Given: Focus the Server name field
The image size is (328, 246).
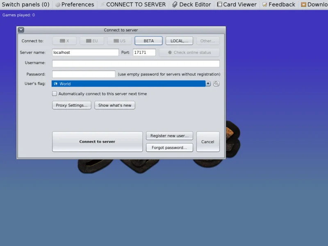Looking at the screenshot, I should (x=85, y=52).
